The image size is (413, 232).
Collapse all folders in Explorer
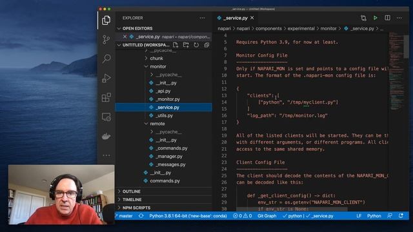(x=206, y=45)
